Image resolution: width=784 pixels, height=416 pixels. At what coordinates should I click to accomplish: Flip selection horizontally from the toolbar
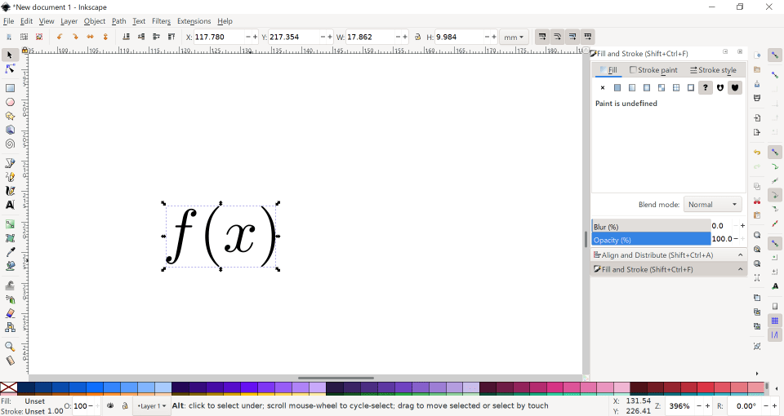point(90,37)
